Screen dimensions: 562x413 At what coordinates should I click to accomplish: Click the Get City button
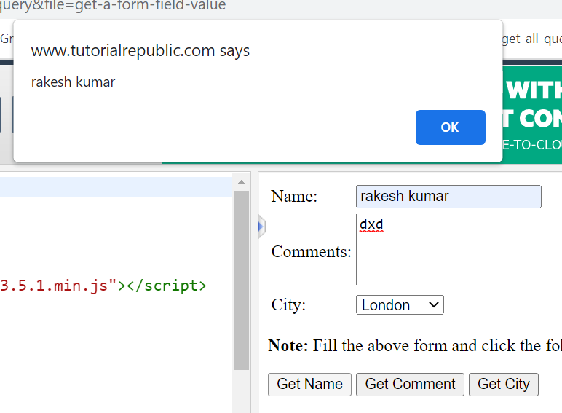click(x=503, y=384)
